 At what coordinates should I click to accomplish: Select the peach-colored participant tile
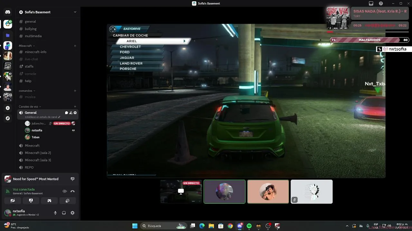pos(268,192)
